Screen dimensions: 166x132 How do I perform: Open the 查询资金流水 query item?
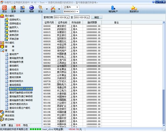coord(16,73)
